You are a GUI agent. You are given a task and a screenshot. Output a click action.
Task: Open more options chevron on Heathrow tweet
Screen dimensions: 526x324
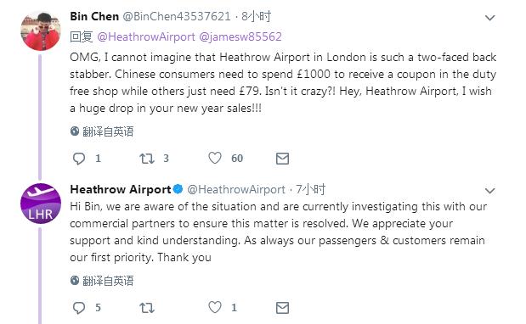(x=490, y=191)
